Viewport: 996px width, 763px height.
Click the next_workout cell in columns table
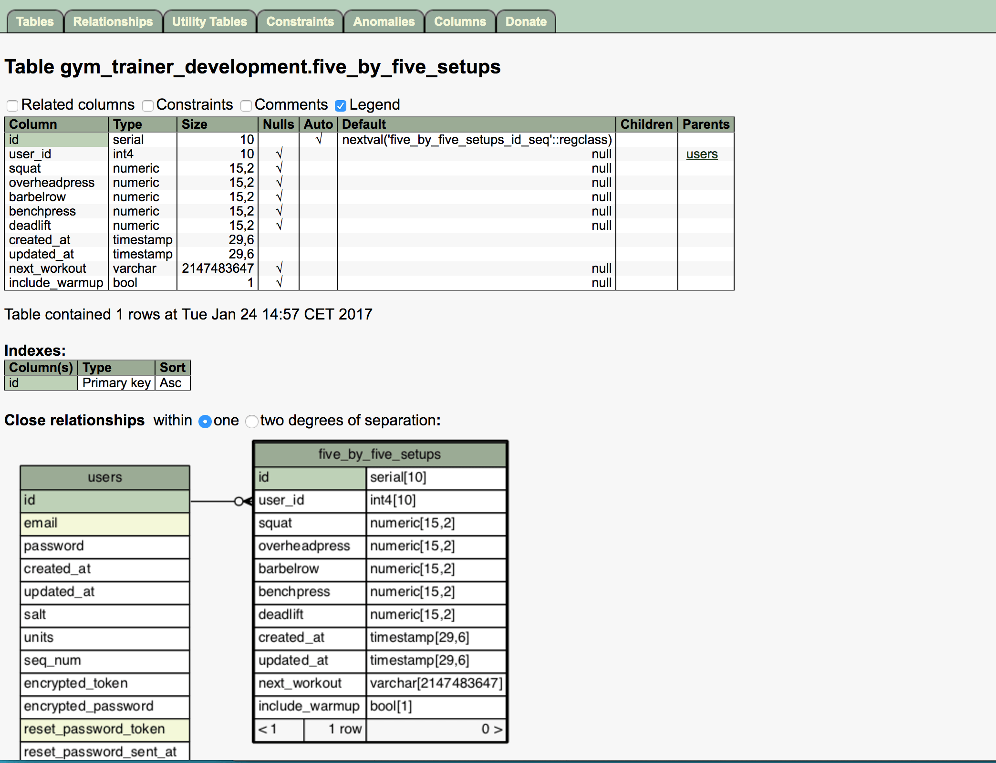(x=56, y=268)
